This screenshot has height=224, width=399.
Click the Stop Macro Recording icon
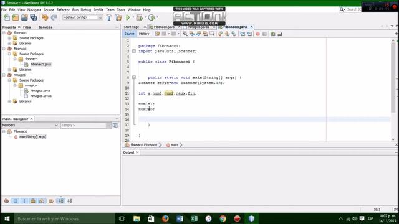264,34
